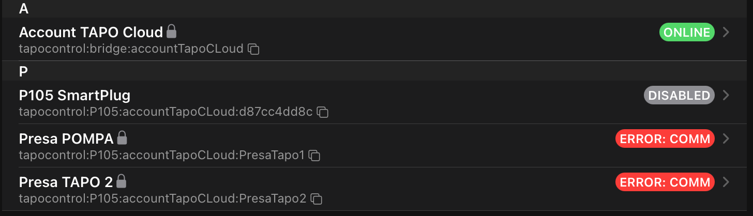This screenshot has height=216, width=753.
Task: Click Presa TAPO 2's ERROR: COMM badge
Action: 665,182
